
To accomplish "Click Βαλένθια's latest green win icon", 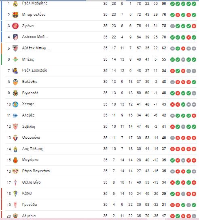I will coord(194,82).
